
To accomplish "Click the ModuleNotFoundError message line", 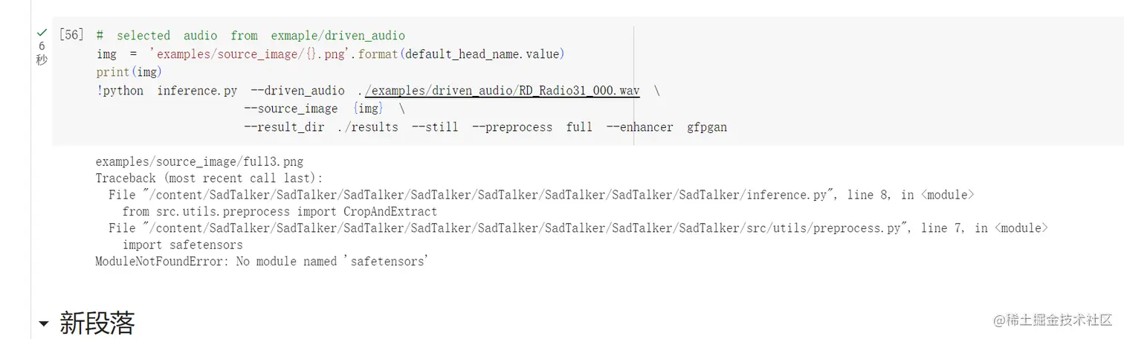I will point(262,262).
